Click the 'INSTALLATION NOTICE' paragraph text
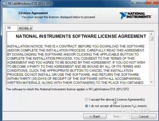Image resolution: width=159 pixels, height=121 pixels. (76, 64)
